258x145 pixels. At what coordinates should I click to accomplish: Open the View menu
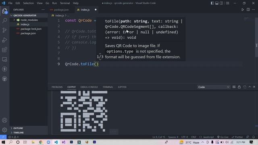click(40, 3)
